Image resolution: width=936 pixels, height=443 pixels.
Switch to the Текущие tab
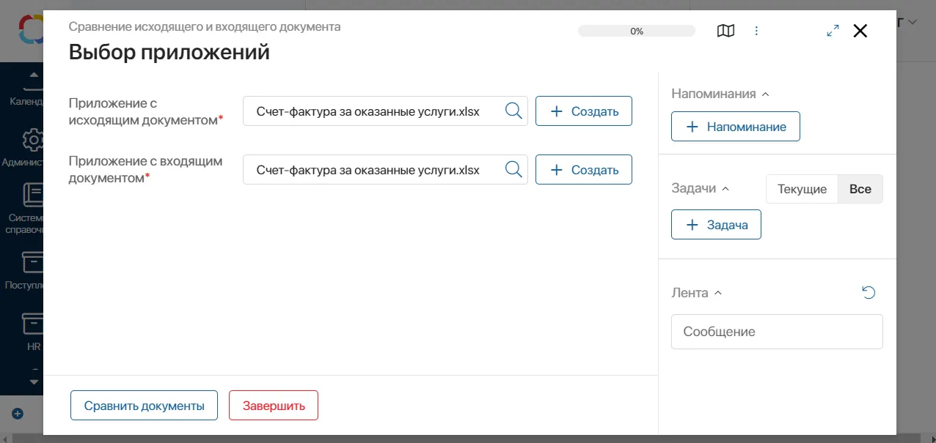tap(801, 188)
